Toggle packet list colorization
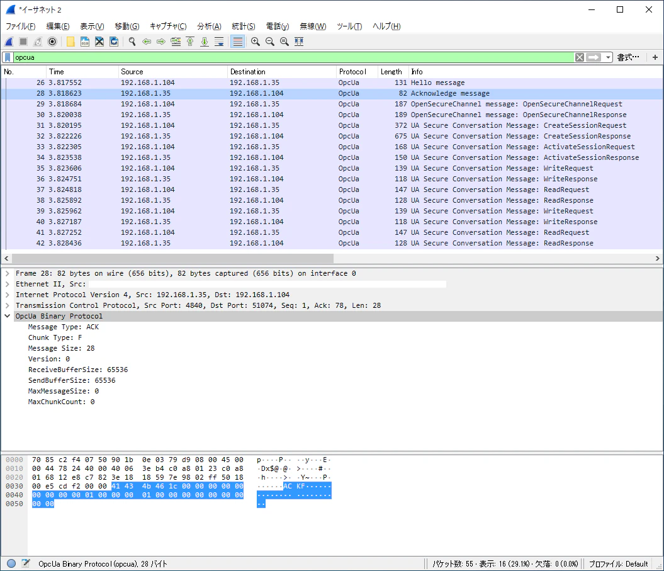 [237, 42]
